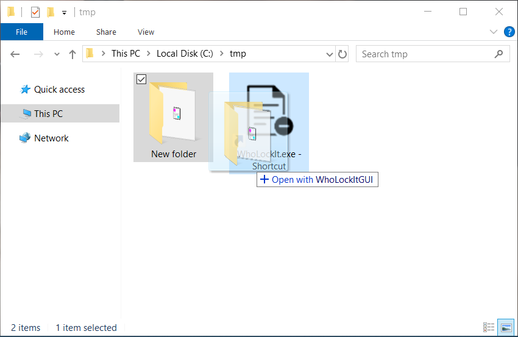Click the 1 item selected status text
The height and width of the screenshot is (337, 518).
coord(86,328)
